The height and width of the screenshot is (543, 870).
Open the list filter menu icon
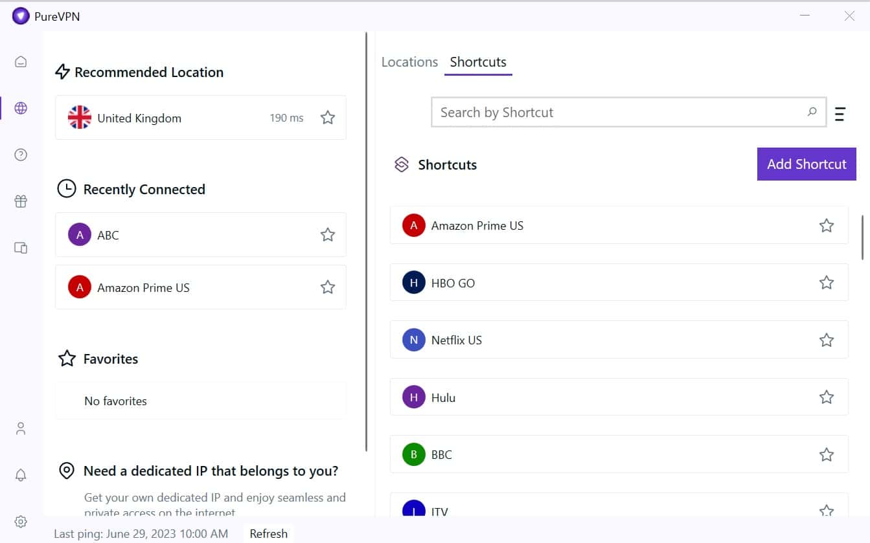pos(840,114)
